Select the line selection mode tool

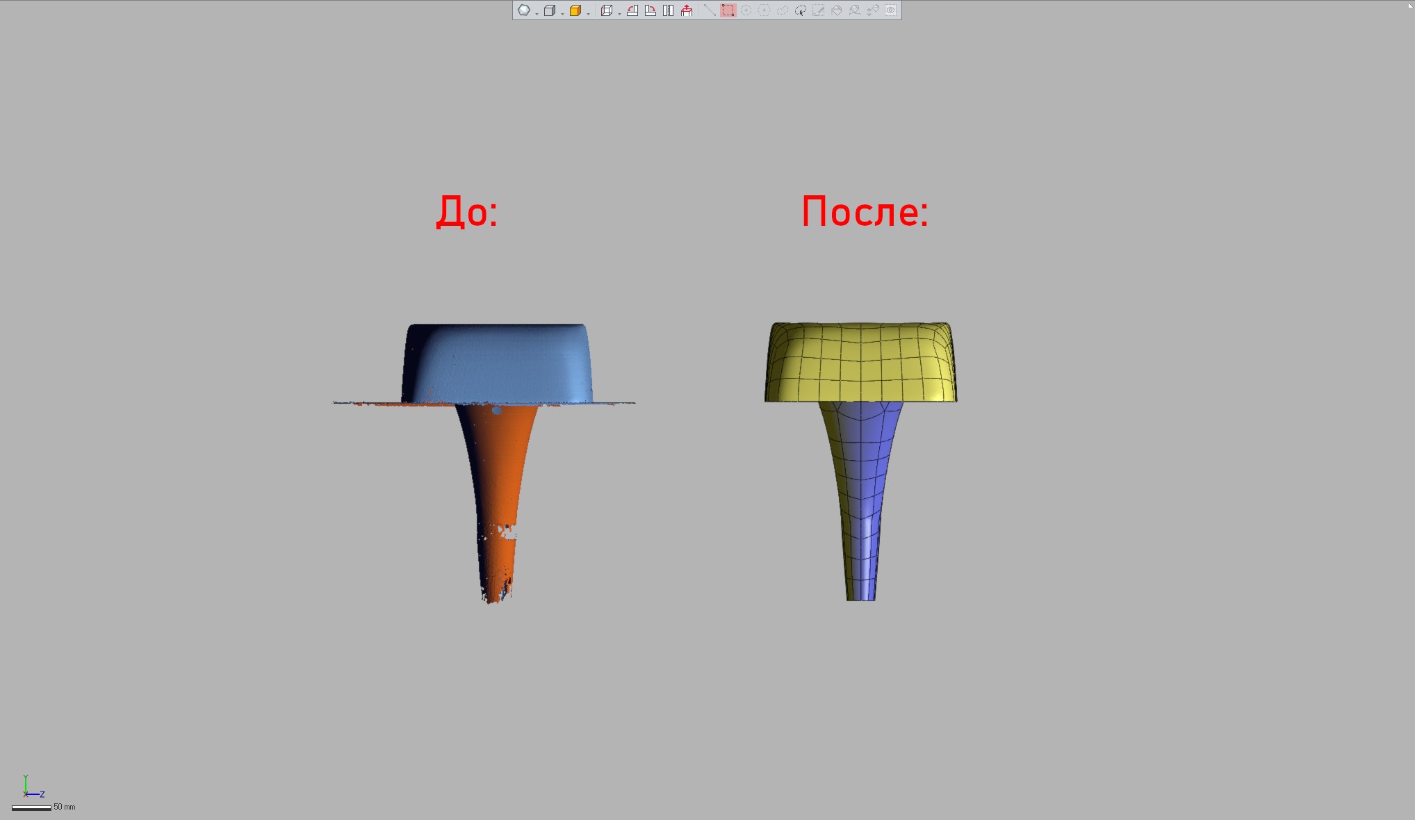pos(710,10)
